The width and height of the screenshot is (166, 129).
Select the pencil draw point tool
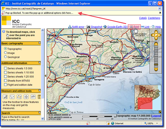point(5,97)
